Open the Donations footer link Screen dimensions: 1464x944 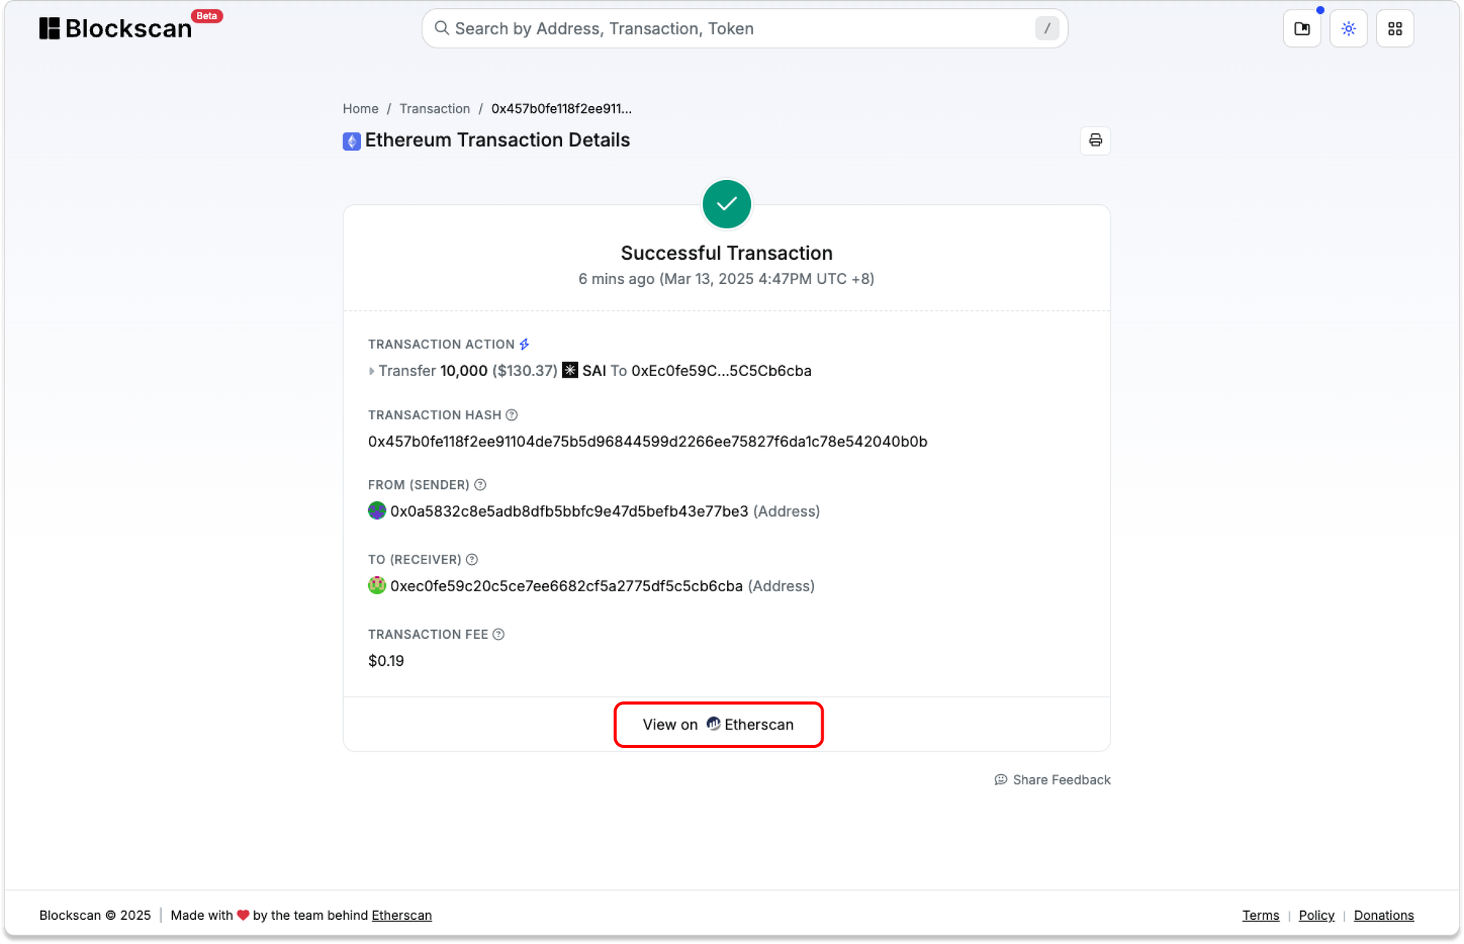pos(1383,915)
